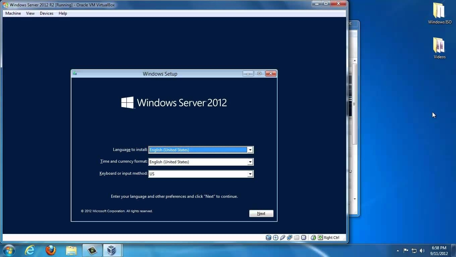Expand the Language to install dropdown
The width and height of the screenshot is (456, 257).
tap(250, 150)
